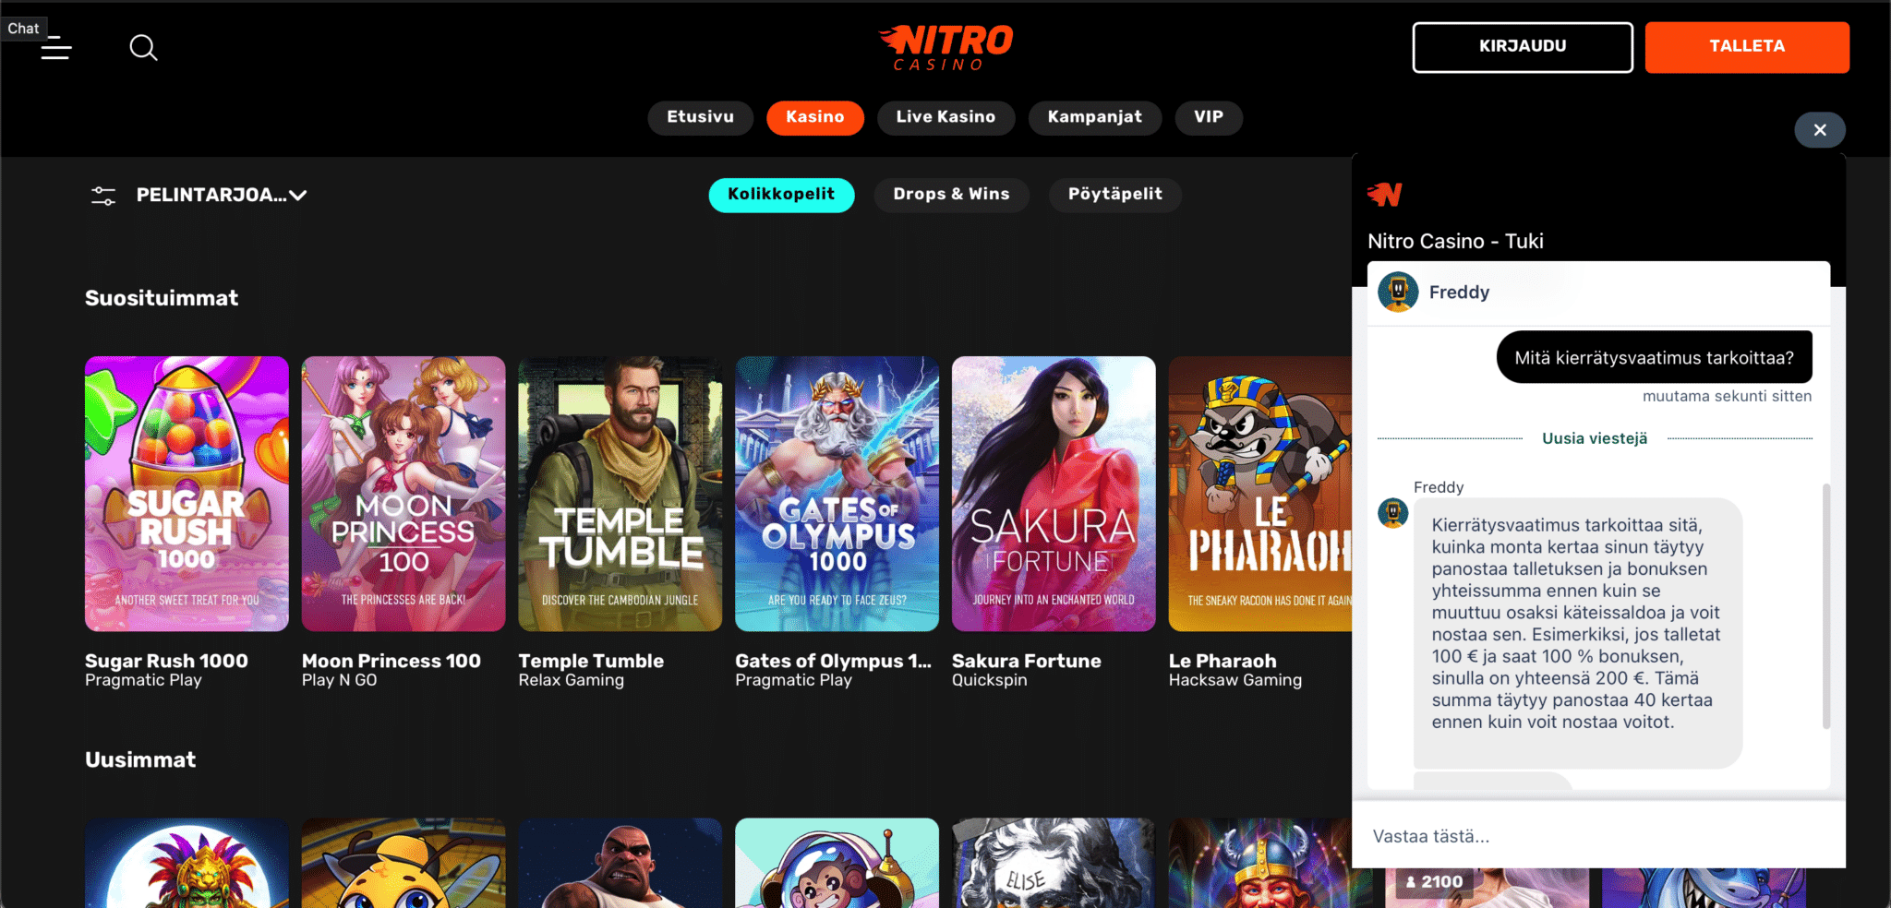
Task: Go to the Etusivu tab
Action: tap(701, 117)
